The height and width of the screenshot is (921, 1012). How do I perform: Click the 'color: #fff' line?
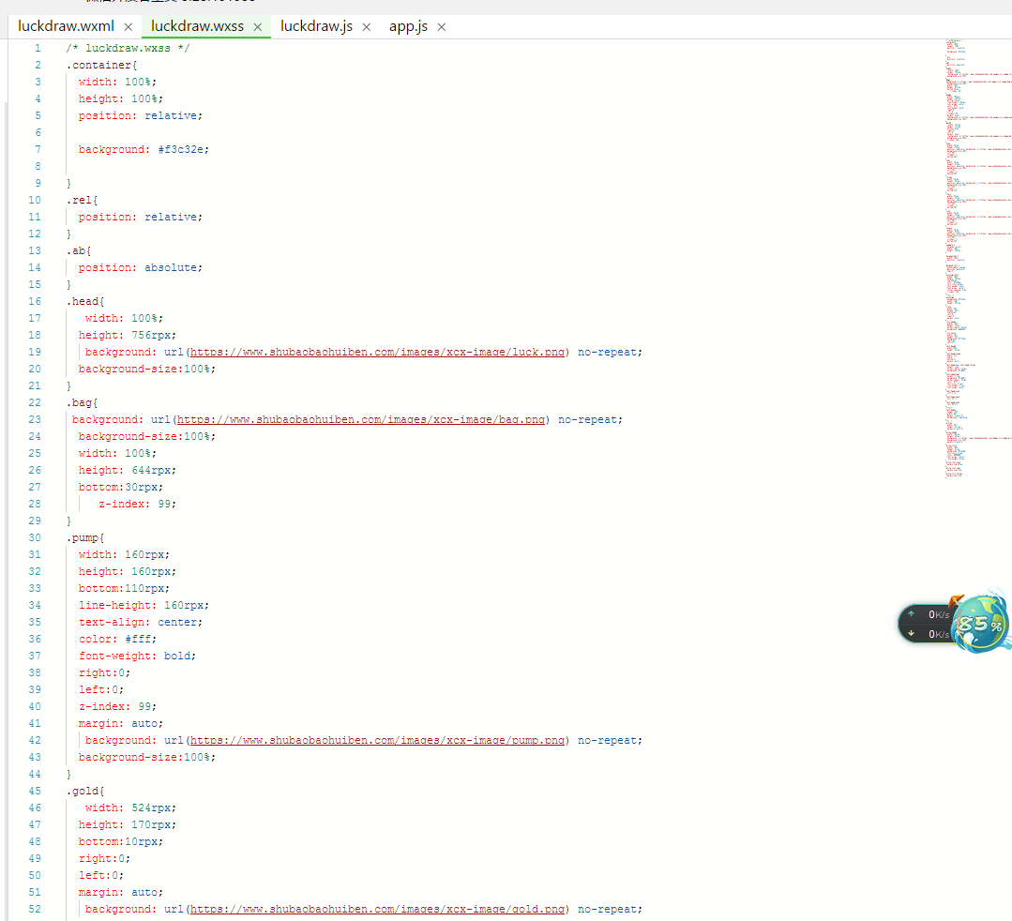[x=117, y=639]
